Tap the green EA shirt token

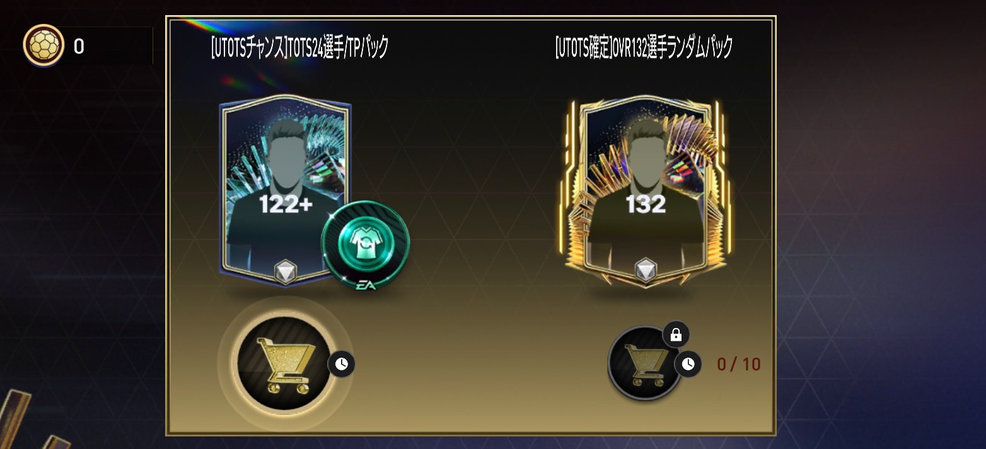366,246
